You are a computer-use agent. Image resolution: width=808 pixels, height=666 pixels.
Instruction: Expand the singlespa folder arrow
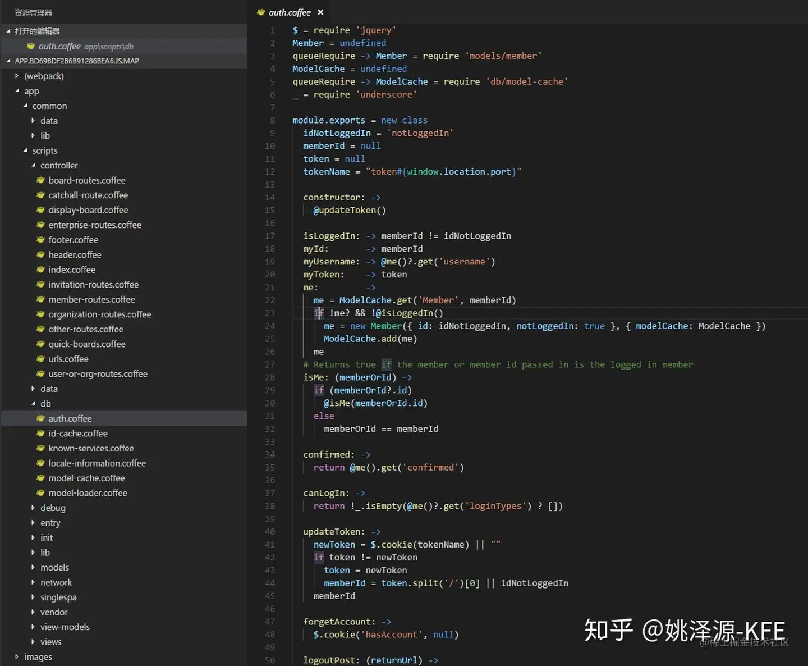pos(33,597)
